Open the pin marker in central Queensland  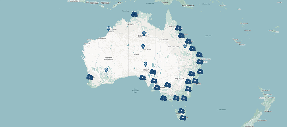tap(185, 45)
